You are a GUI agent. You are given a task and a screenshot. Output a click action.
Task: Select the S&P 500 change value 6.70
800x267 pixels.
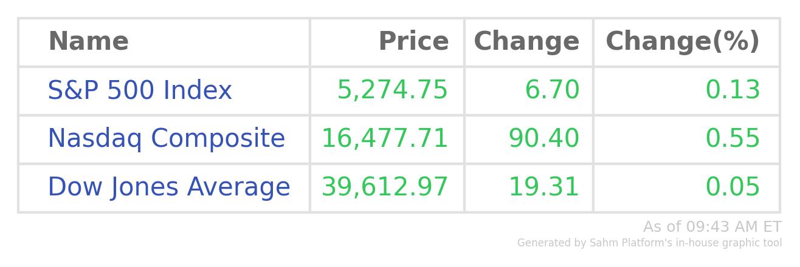[x=552, y=90]
